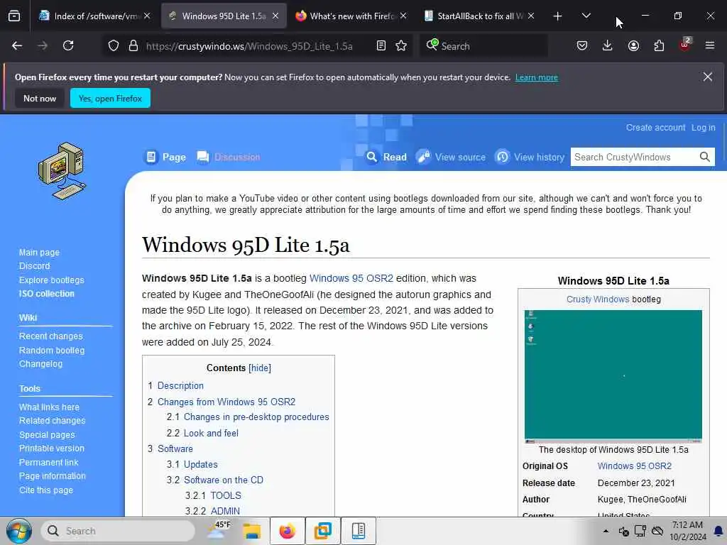The image size is (727, 545).
Task: Open network status tray icon
Action: [x=640, y=531]
